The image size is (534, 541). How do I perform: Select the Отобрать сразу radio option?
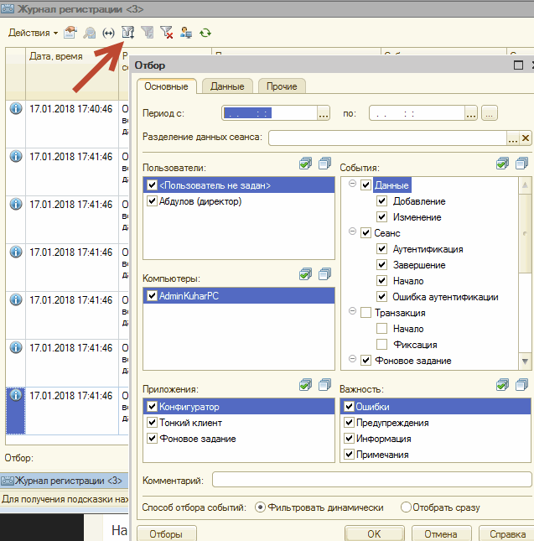click(407, 507)
